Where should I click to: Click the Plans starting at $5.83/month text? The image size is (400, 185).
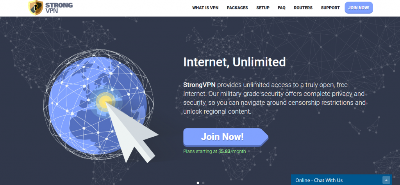214,152
